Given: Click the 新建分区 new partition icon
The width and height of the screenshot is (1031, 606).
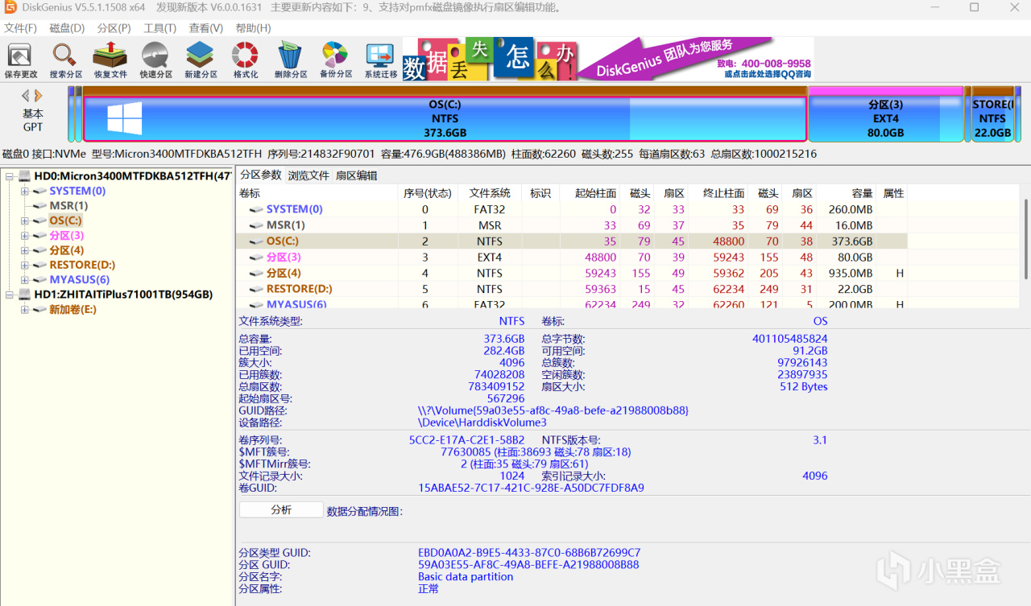Looking at the screenshot, I should click(201, 60).
